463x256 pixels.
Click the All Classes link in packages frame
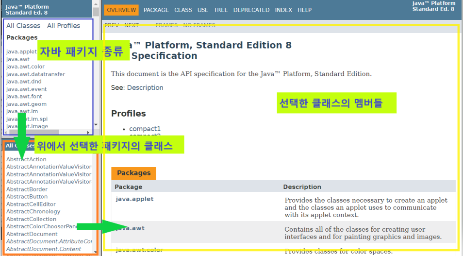[23, 26]
